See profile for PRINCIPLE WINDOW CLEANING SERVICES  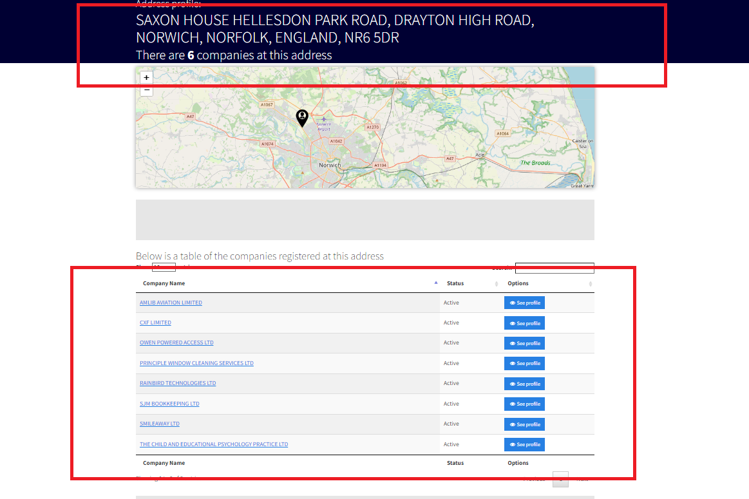[x=524, y=363]
